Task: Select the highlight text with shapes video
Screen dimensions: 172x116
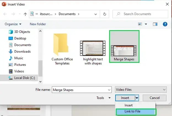Action: coord(93,53)
